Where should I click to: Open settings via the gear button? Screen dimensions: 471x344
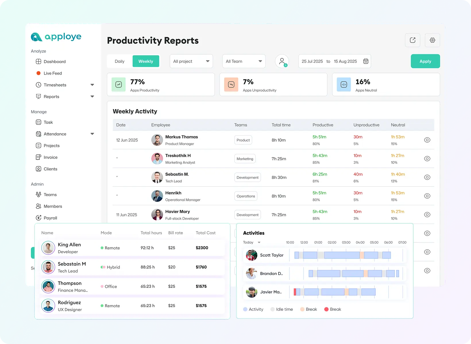(x=432, y=40)
